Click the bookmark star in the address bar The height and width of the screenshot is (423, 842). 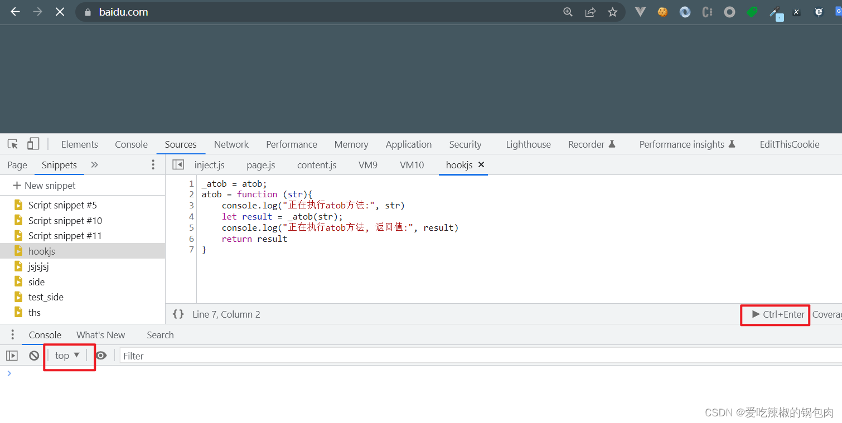tap(612, 12)
